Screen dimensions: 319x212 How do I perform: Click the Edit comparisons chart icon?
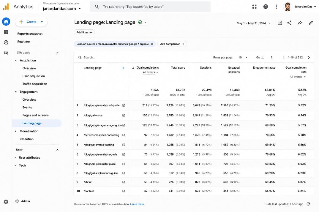pos(280,23)
